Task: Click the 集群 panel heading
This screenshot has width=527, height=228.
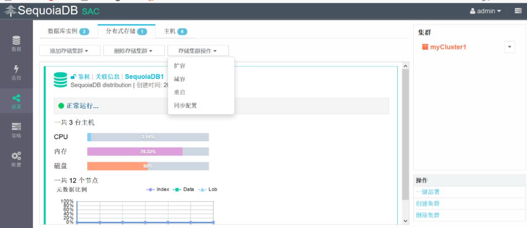Action: pyautogui.click(x=425, y=33)
